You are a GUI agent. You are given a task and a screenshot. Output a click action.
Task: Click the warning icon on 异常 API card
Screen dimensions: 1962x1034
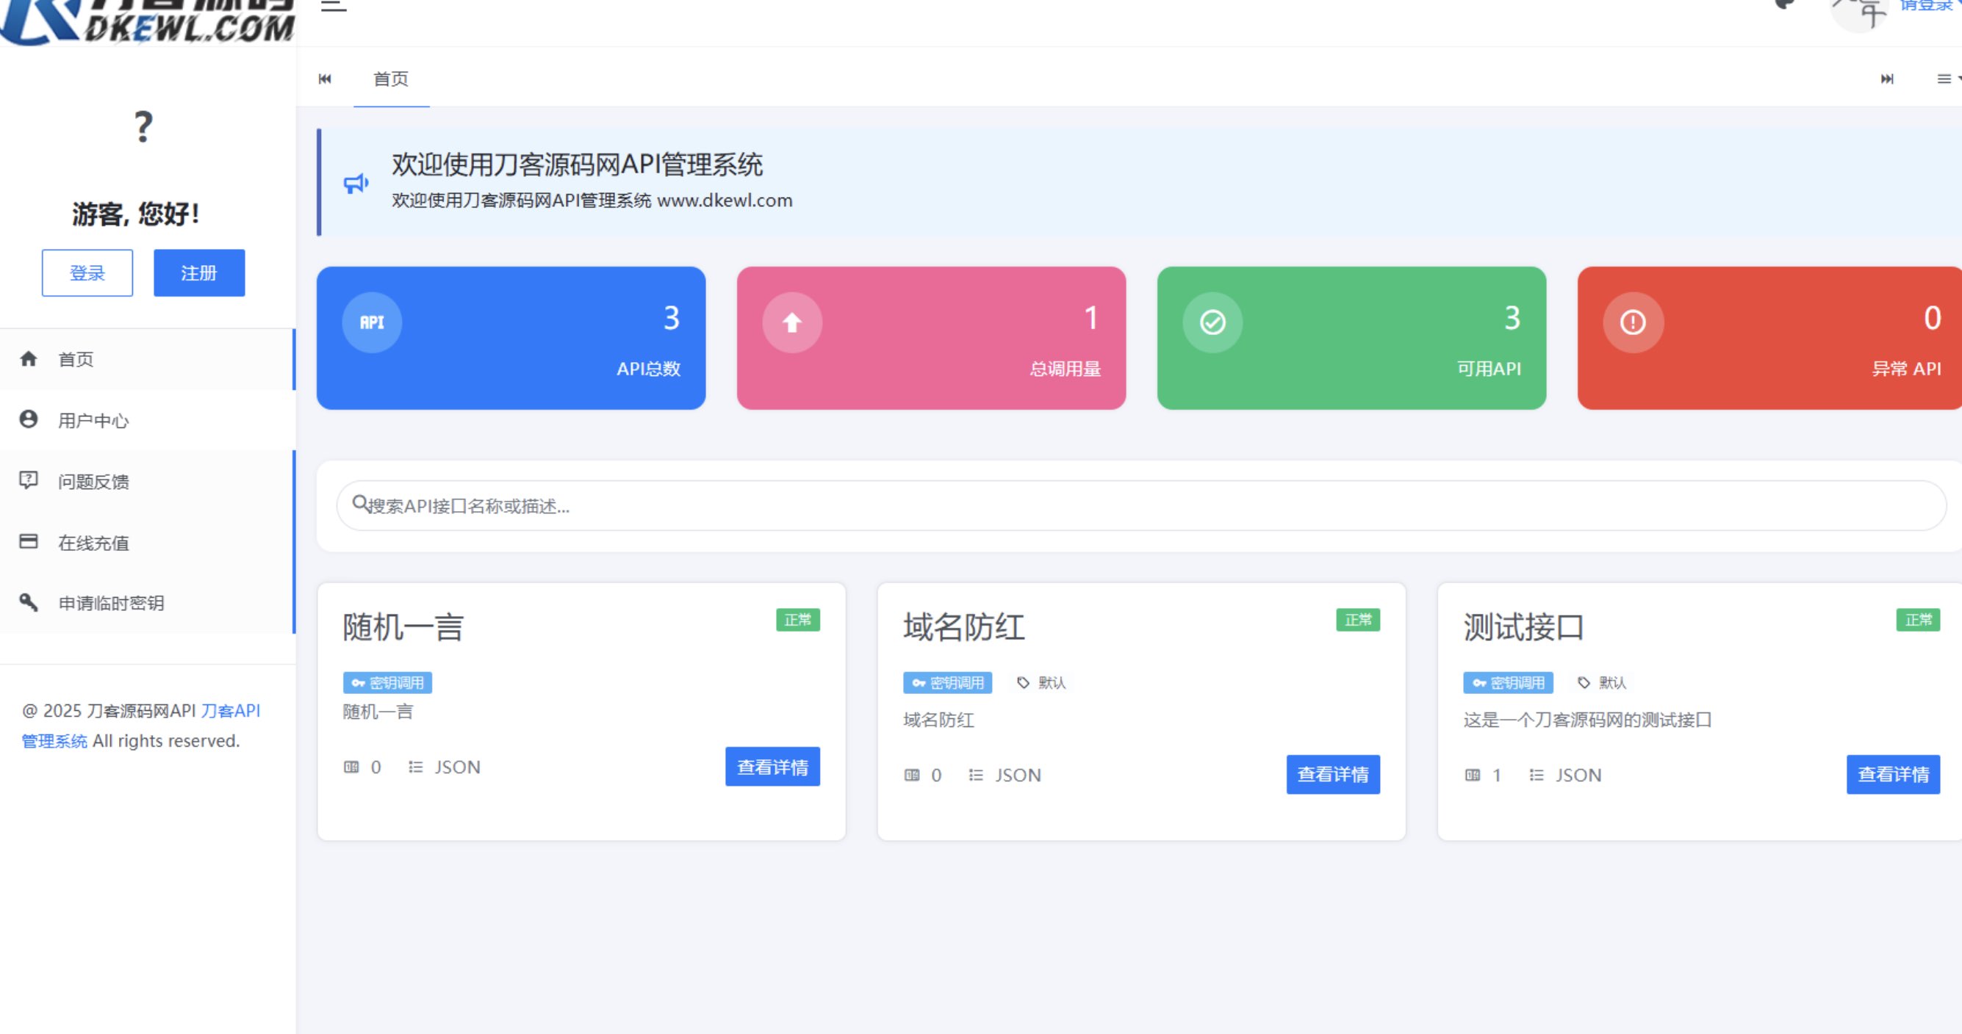point(1632,322)
